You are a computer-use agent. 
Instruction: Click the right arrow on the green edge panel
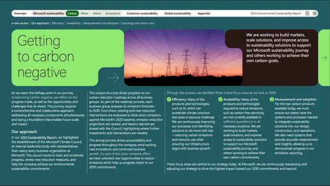pos(324,58)
